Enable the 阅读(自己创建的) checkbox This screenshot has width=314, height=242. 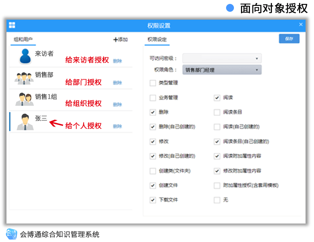pyautogui.click(x=217, y=127)
